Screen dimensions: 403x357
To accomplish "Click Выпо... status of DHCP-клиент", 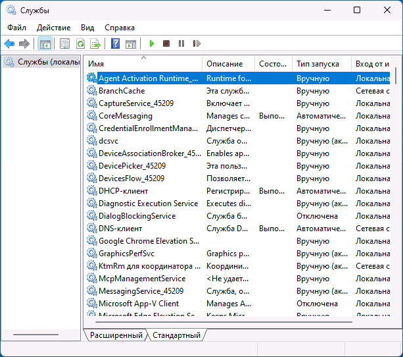I will (272, 191).
